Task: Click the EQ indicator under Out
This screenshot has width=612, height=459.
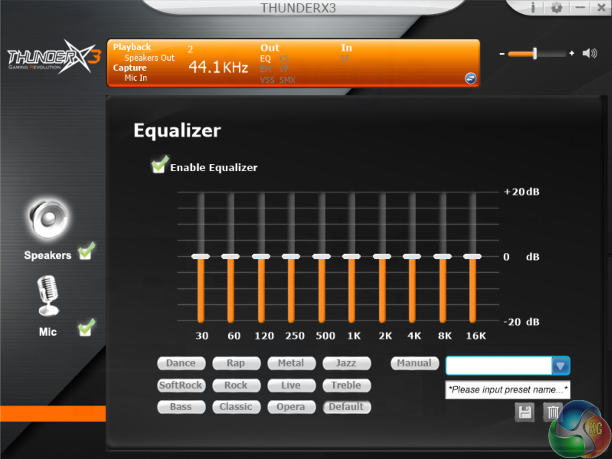Action: [265, 59]
